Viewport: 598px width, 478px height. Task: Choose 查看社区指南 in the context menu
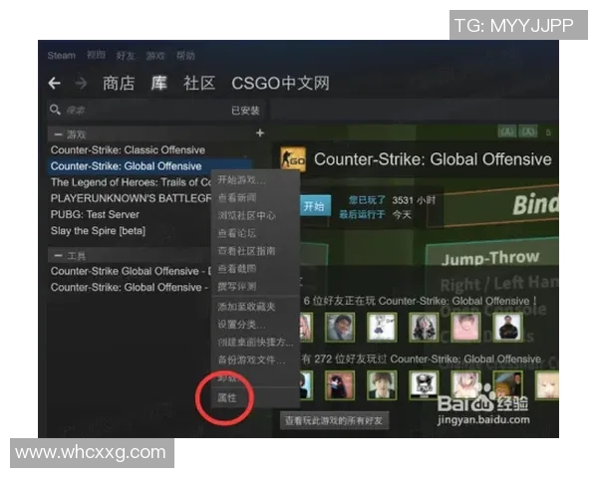tap(246, 251)
